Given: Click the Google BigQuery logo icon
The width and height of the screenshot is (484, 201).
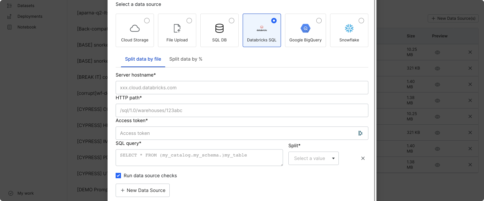Looking at the screenshot, I should pos(306,28).
